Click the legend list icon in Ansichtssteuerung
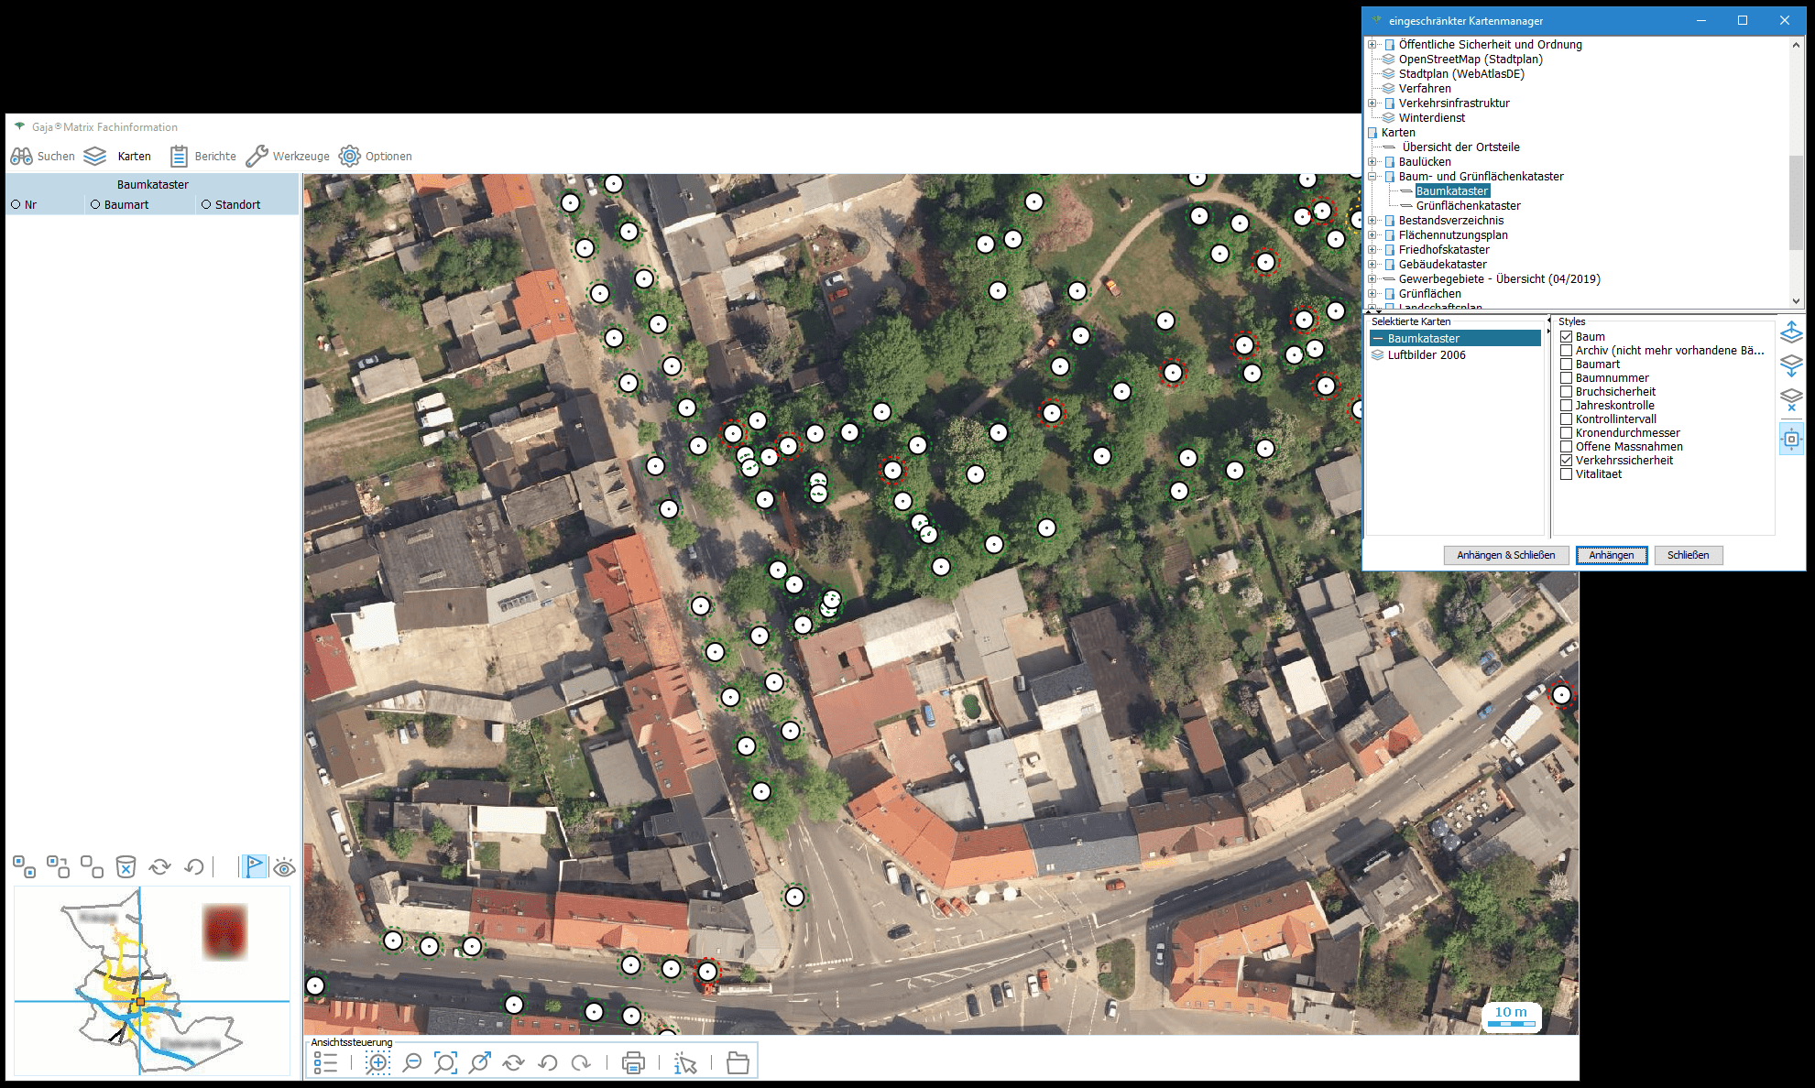This screenshot has width=1815, height=1088. 325,1062
